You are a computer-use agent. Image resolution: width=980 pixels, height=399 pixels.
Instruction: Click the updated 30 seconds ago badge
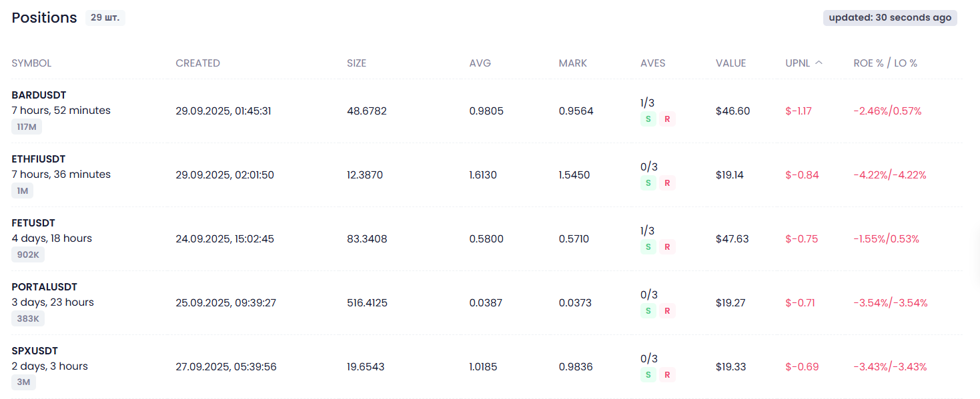click(x=890, y=17)
